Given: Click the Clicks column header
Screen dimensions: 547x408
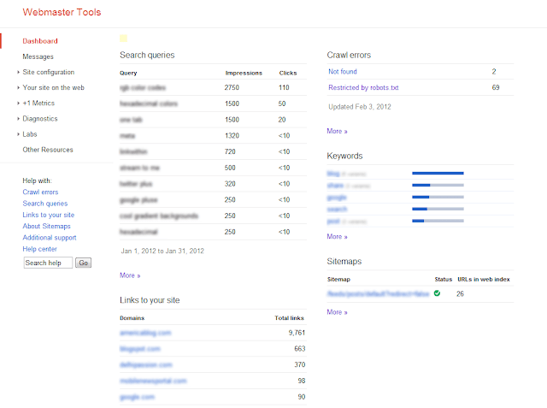Looking at the screenshot, I should point(288,73).
